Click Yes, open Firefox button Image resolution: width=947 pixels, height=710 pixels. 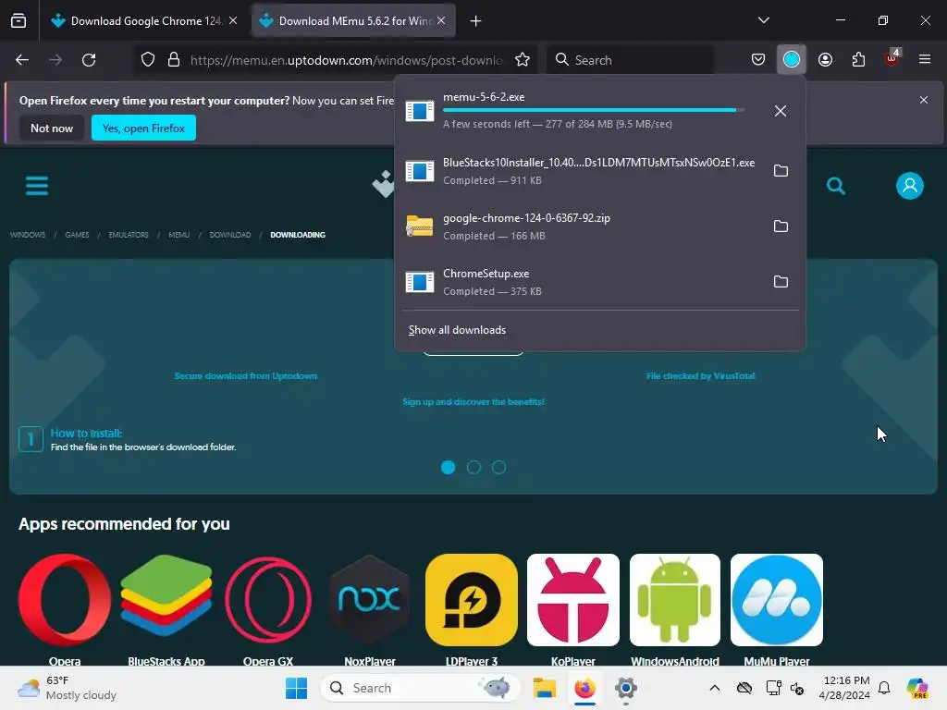tap(143, 128)
